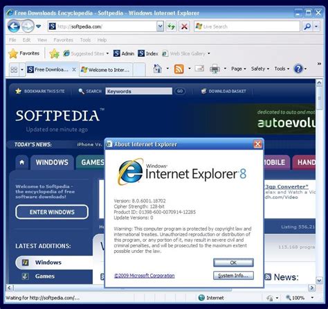Open the Tools menu in the menu bar

tap(85, 40)
